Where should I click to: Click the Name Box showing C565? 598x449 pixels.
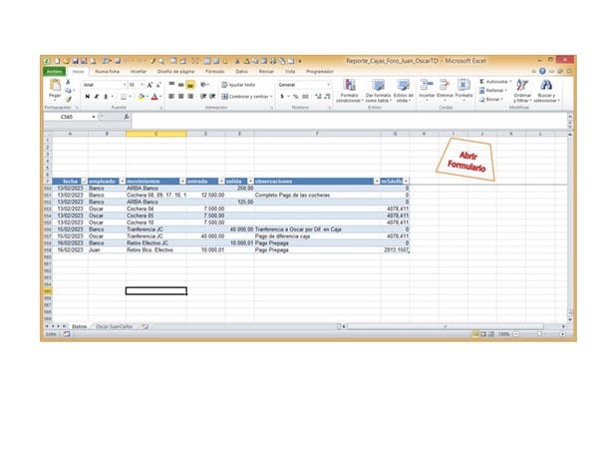tap(67, 117)
